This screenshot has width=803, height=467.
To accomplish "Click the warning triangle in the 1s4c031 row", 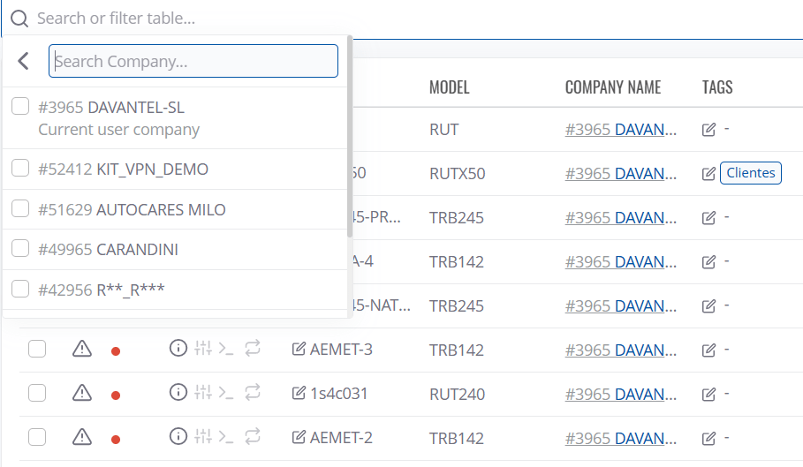I will (82, 393).
